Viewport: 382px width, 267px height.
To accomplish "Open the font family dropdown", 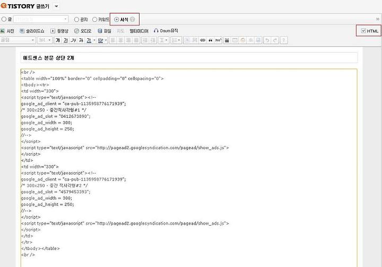I will [18, 40].
